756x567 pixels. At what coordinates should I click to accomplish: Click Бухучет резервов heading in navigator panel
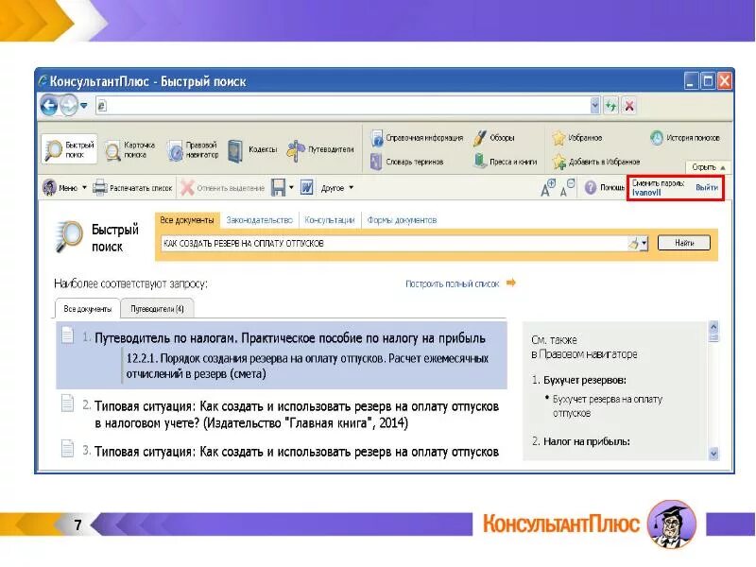point(584,380)
